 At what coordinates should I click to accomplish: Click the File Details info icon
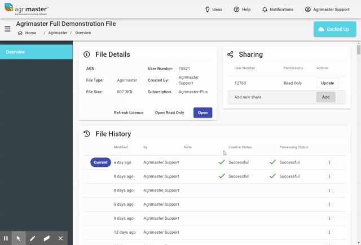pos(86,55)
